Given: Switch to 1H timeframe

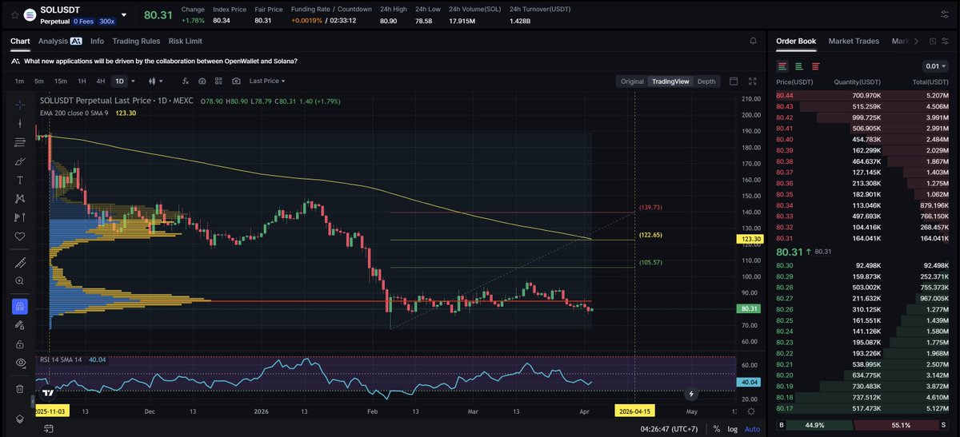Looking at the screenshot, I should [82, 81].
